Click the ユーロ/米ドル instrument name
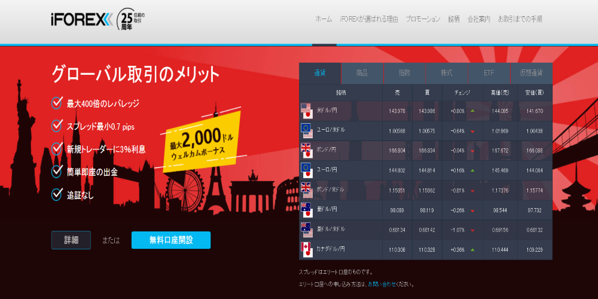Viewport: 598px width, 299px height. [331, 130]
